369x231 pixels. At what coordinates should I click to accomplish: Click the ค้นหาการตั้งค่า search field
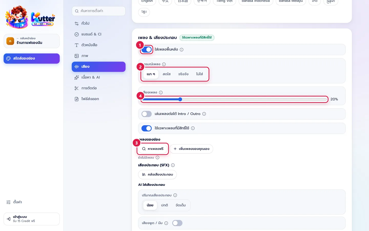[x=99, y=11]
